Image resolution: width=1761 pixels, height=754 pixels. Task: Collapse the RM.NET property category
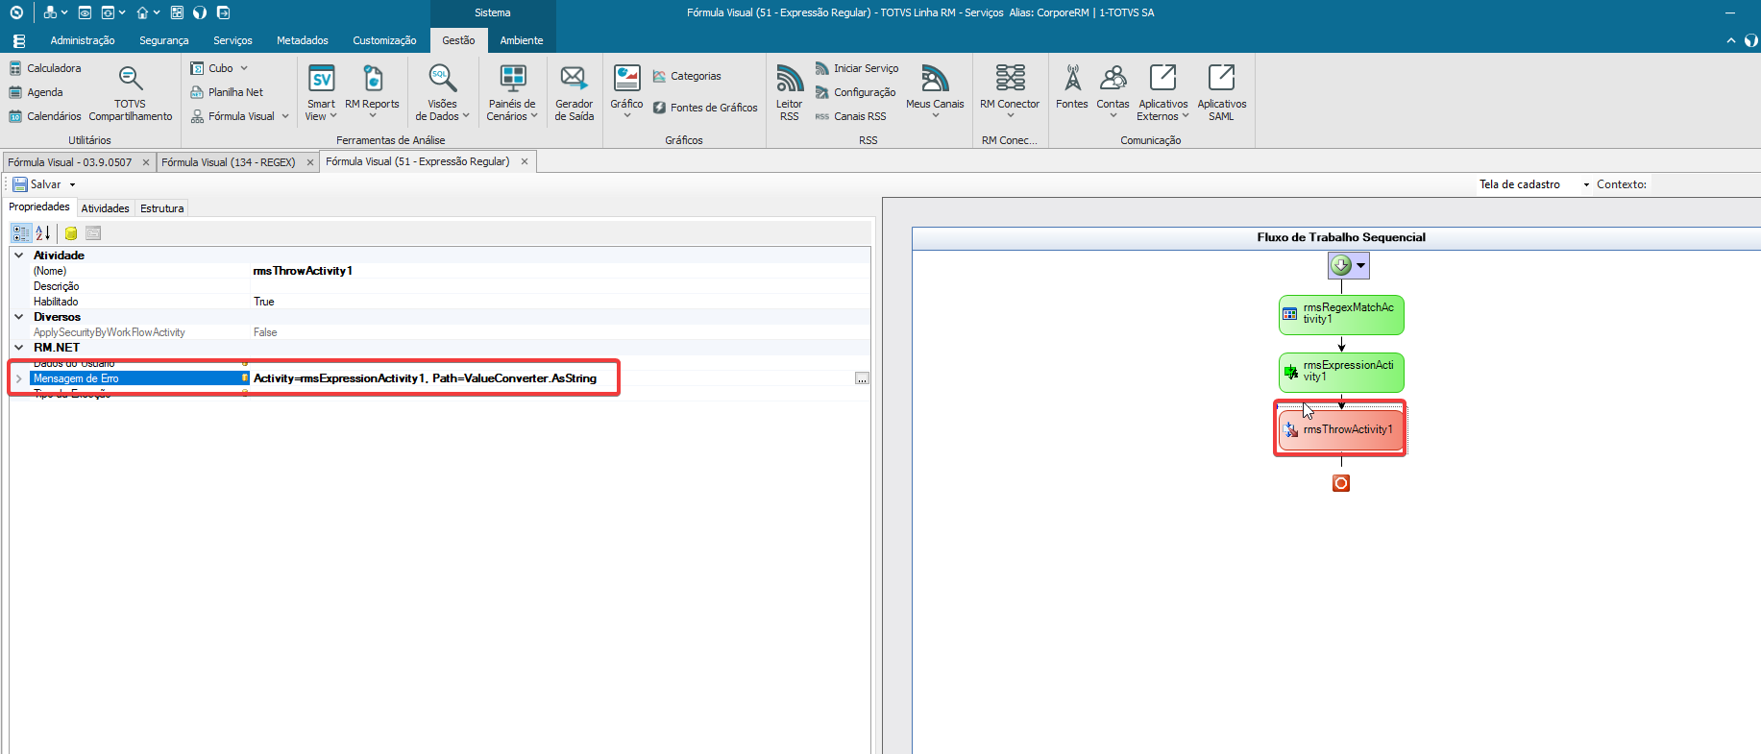(18, 348)
